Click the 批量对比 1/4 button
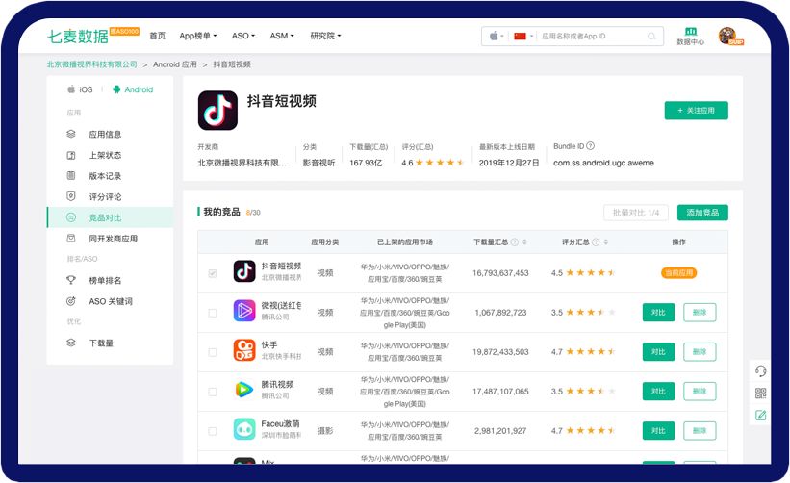Screen dimensions: 790x483 click(636, 213)
